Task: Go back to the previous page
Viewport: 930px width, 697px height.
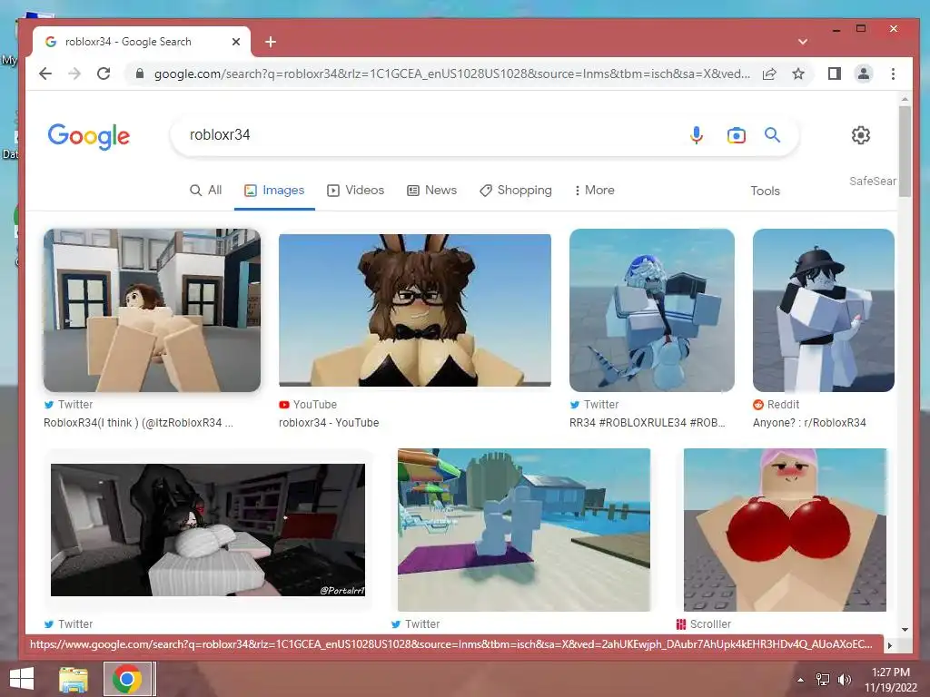Action: click(x=45, y=74)
